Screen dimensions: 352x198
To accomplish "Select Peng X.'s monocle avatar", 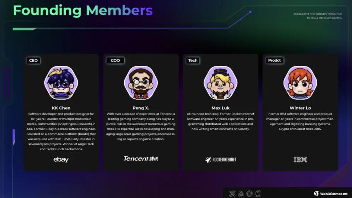I will click(141, 83).
